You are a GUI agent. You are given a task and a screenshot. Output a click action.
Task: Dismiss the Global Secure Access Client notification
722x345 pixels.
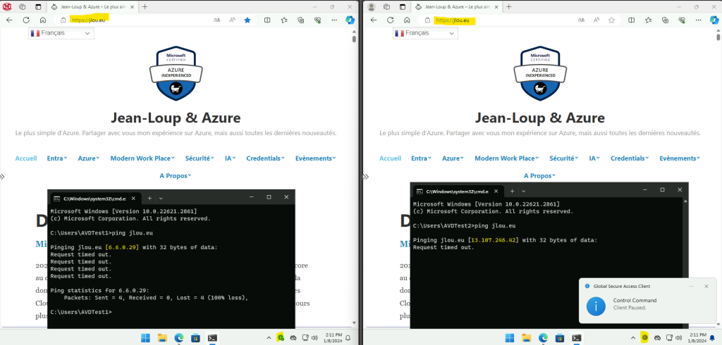(706, 286)
